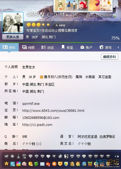Image resolution: width=121 pixels, height=169 pixels.
Task: Open the colorful APP icon
Action: (x=18, y=164)
